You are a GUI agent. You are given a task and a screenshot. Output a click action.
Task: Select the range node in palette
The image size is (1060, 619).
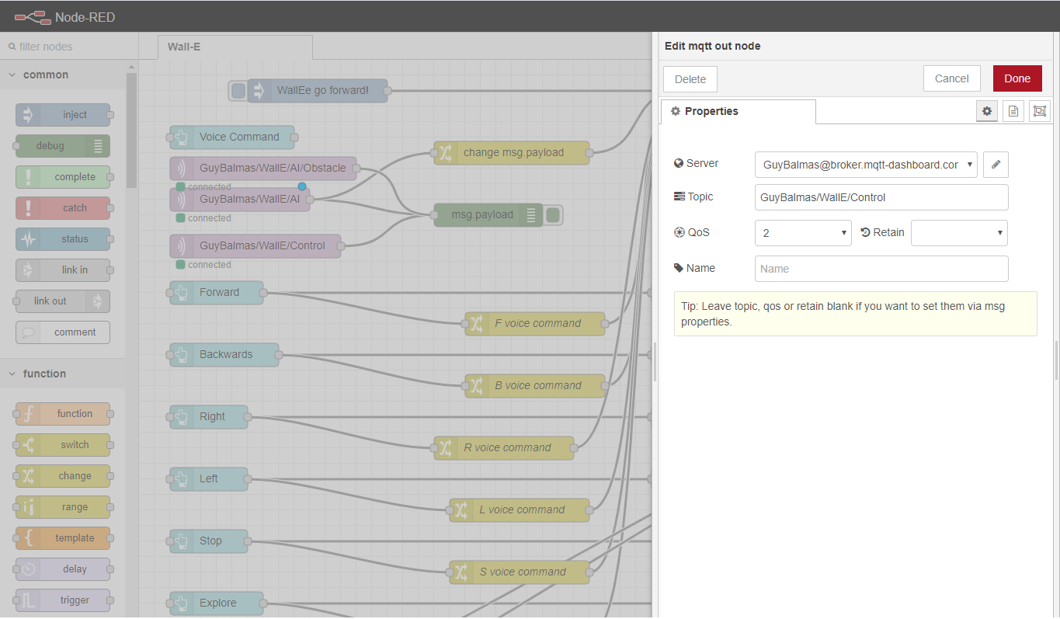click(63, 507)
